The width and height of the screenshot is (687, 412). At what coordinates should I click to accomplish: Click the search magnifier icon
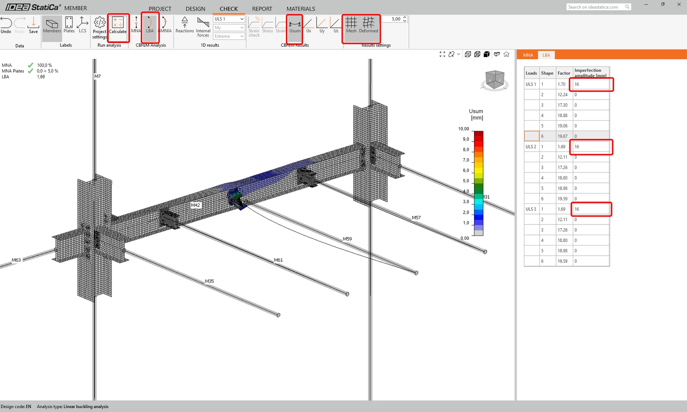tap(627, 7)
